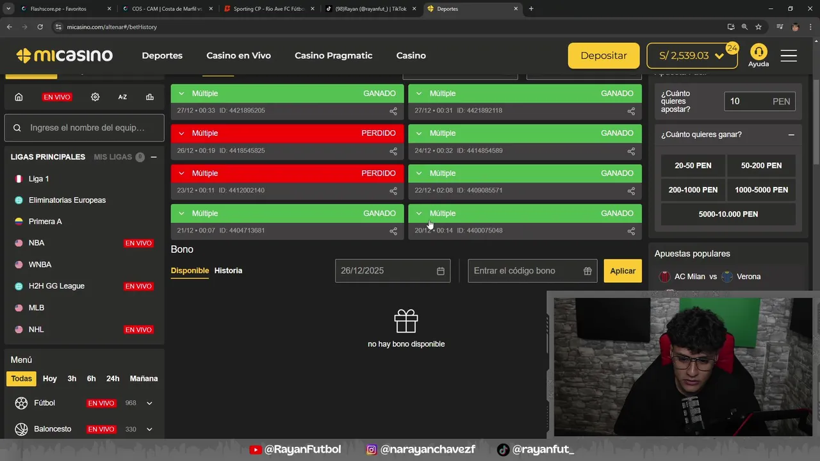820x461 pixels.
Task: Choose the 1000-5000 PEN win range
Action: pos(761,190)
